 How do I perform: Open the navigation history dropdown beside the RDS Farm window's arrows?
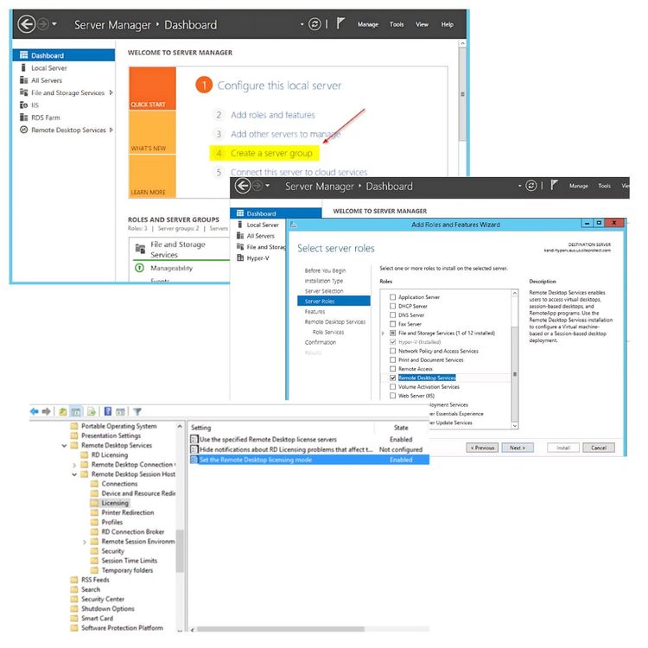(x=54, y=24)
